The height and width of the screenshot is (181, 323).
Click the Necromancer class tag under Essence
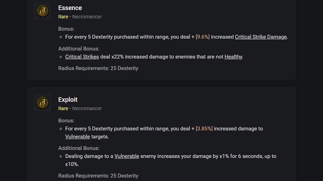click(87, 17)
